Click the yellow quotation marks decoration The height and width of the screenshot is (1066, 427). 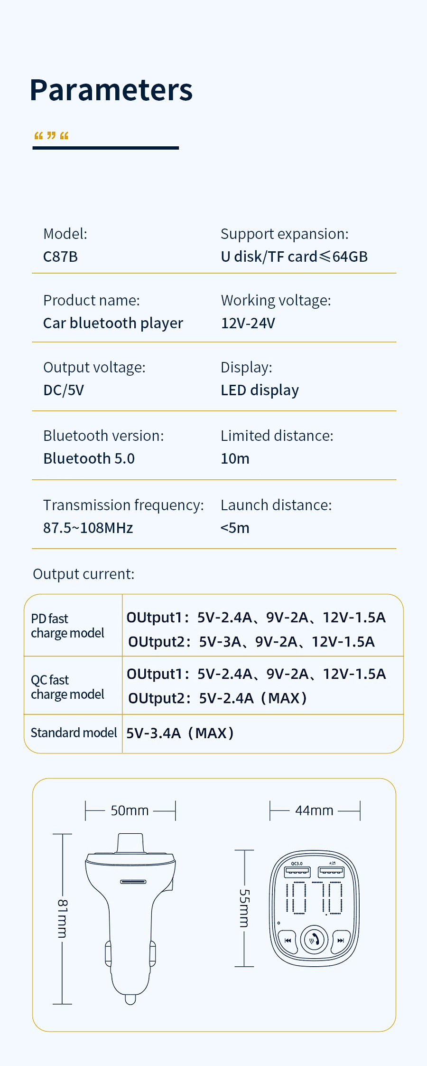[x=52, y=136]
